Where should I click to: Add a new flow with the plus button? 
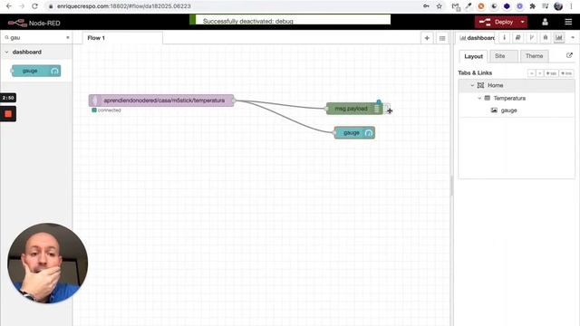(x=427, y=38)
